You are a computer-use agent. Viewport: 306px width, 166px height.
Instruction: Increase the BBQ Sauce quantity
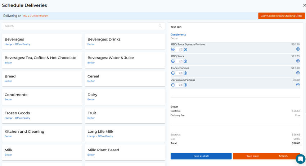[x=185, y=61]
